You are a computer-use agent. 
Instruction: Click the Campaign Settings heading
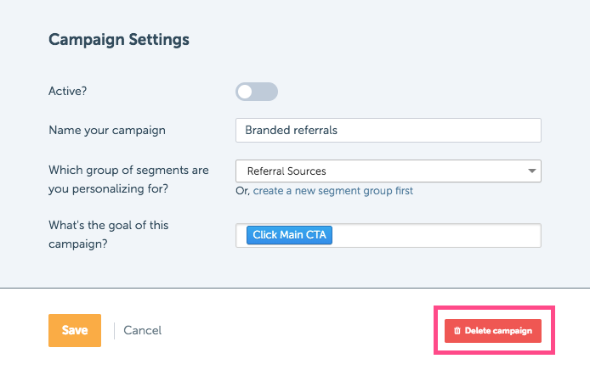[x=119, y=40]
